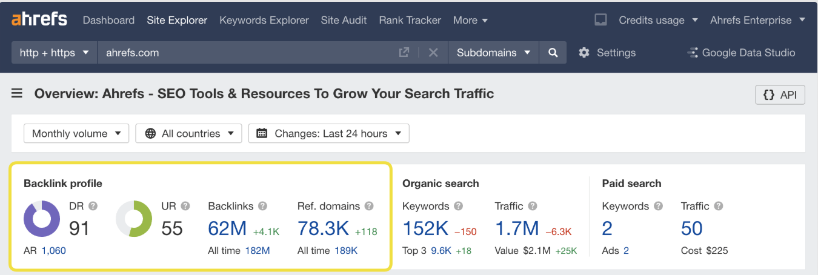Viewport: 818px width, 275px height.
Task: Click the Ads count 2
Action: tap(626, 250)
